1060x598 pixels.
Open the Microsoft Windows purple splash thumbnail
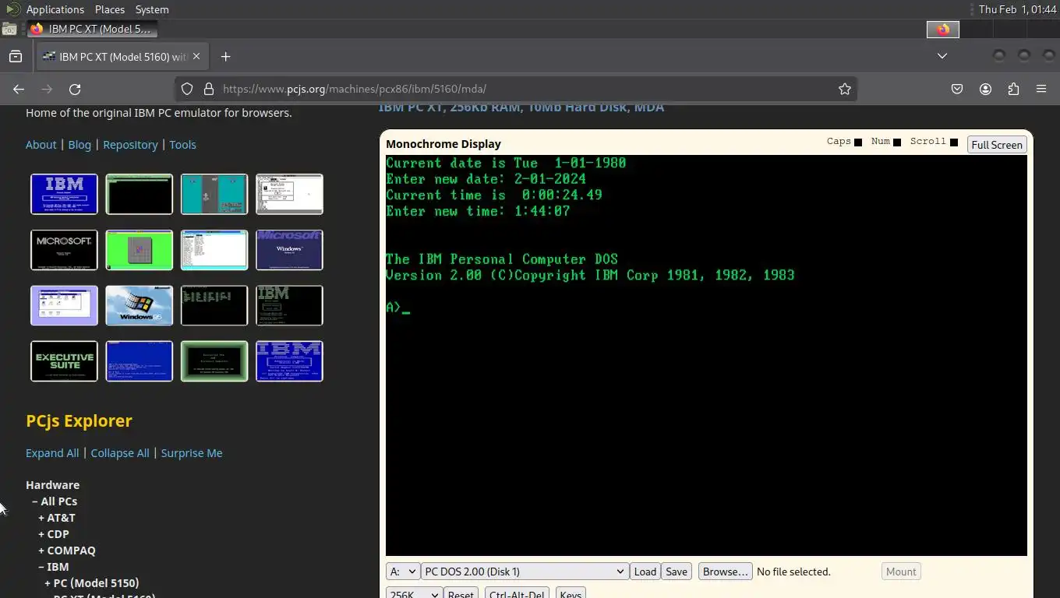pyautogui.click(x=289, y=250)
